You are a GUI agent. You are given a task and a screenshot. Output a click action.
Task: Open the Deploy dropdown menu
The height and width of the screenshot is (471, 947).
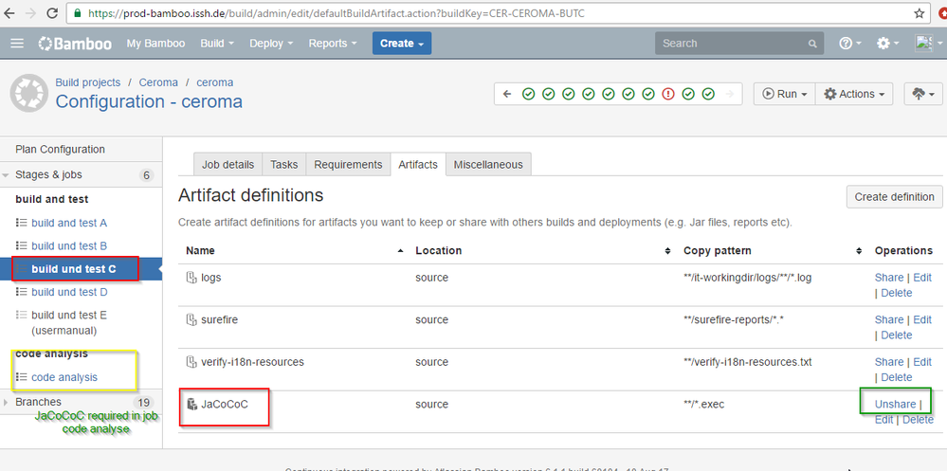(271, 44)
